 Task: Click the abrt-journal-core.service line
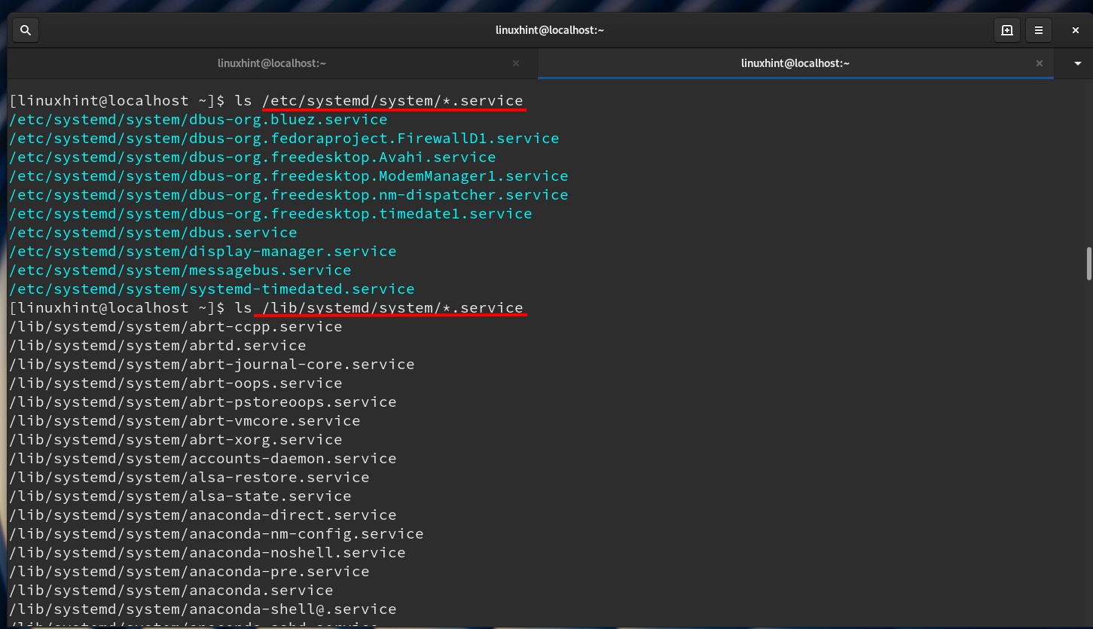tap(212, 365)
